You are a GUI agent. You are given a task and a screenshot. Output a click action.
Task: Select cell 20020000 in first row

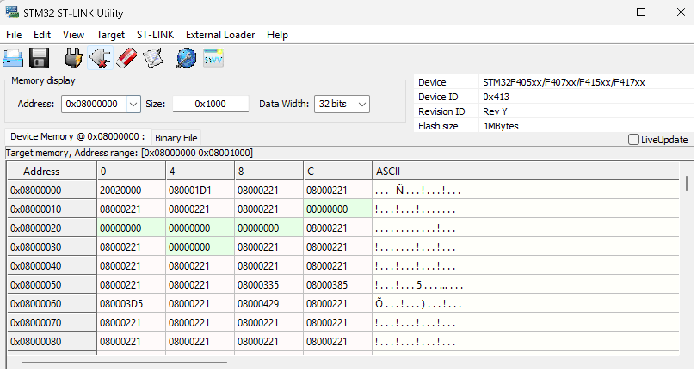click(131, 190)
